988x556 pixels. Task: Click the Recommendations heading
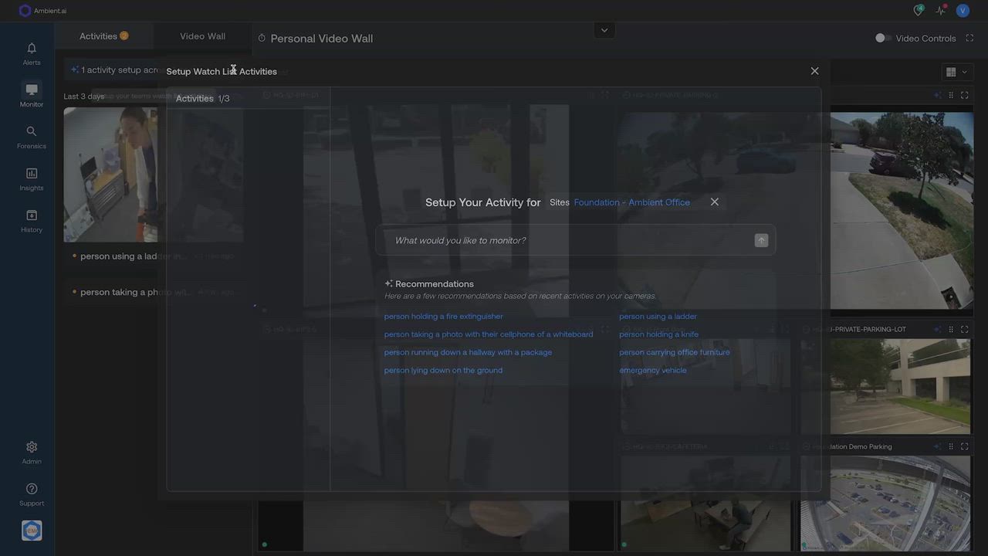coord(435,284)
